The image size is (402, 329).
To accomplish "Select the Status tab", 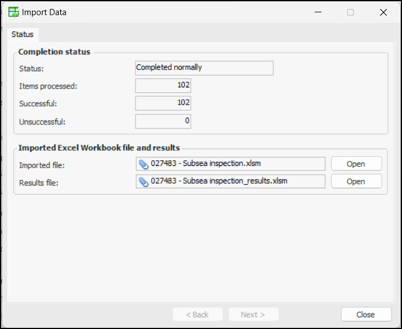I will click(x=22, y=34).
